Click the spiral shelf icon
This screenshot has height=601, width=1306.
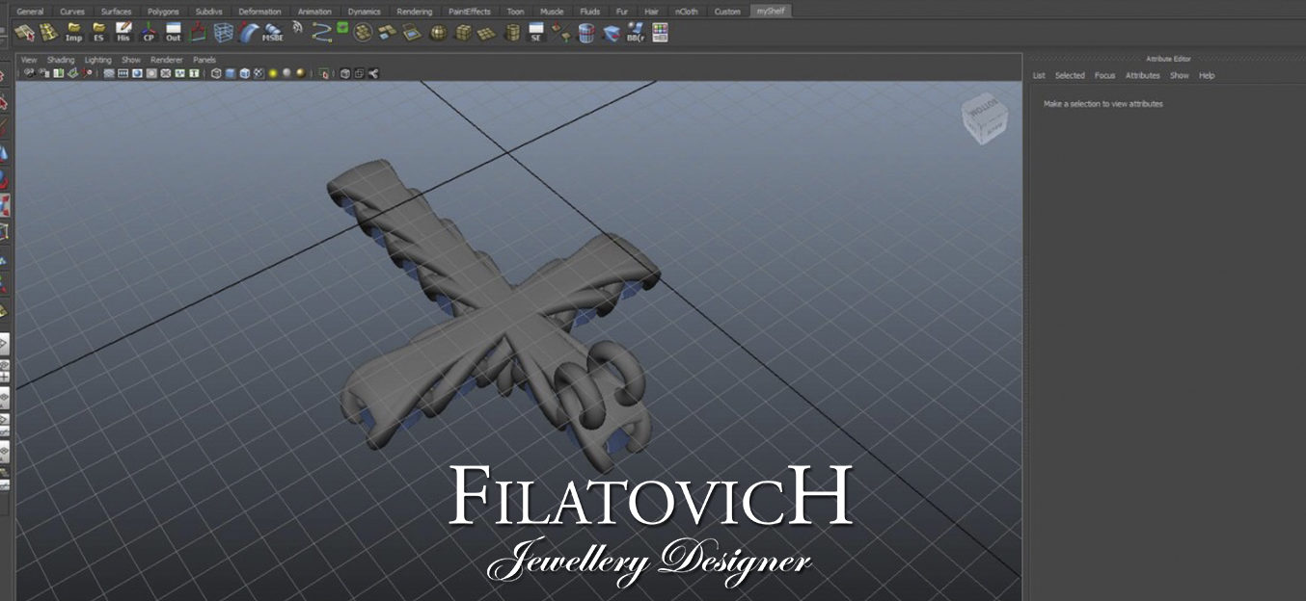[298, 29]
